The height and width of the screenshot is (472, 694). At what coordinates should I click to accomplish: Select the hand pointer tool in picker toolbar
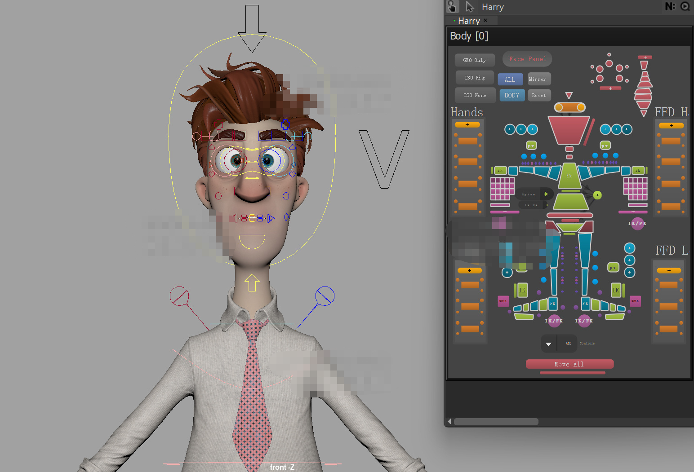[452, 6]
